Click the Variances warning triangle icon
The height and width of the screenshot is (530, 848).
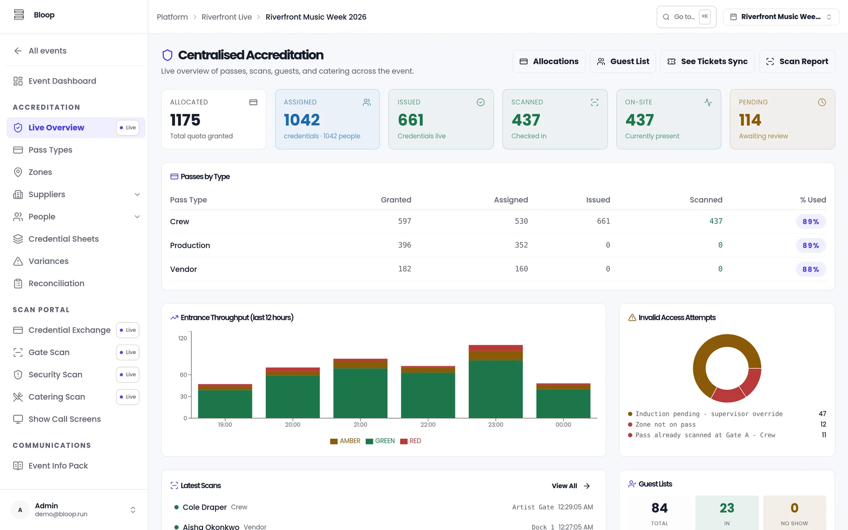(x=18, y=261)
